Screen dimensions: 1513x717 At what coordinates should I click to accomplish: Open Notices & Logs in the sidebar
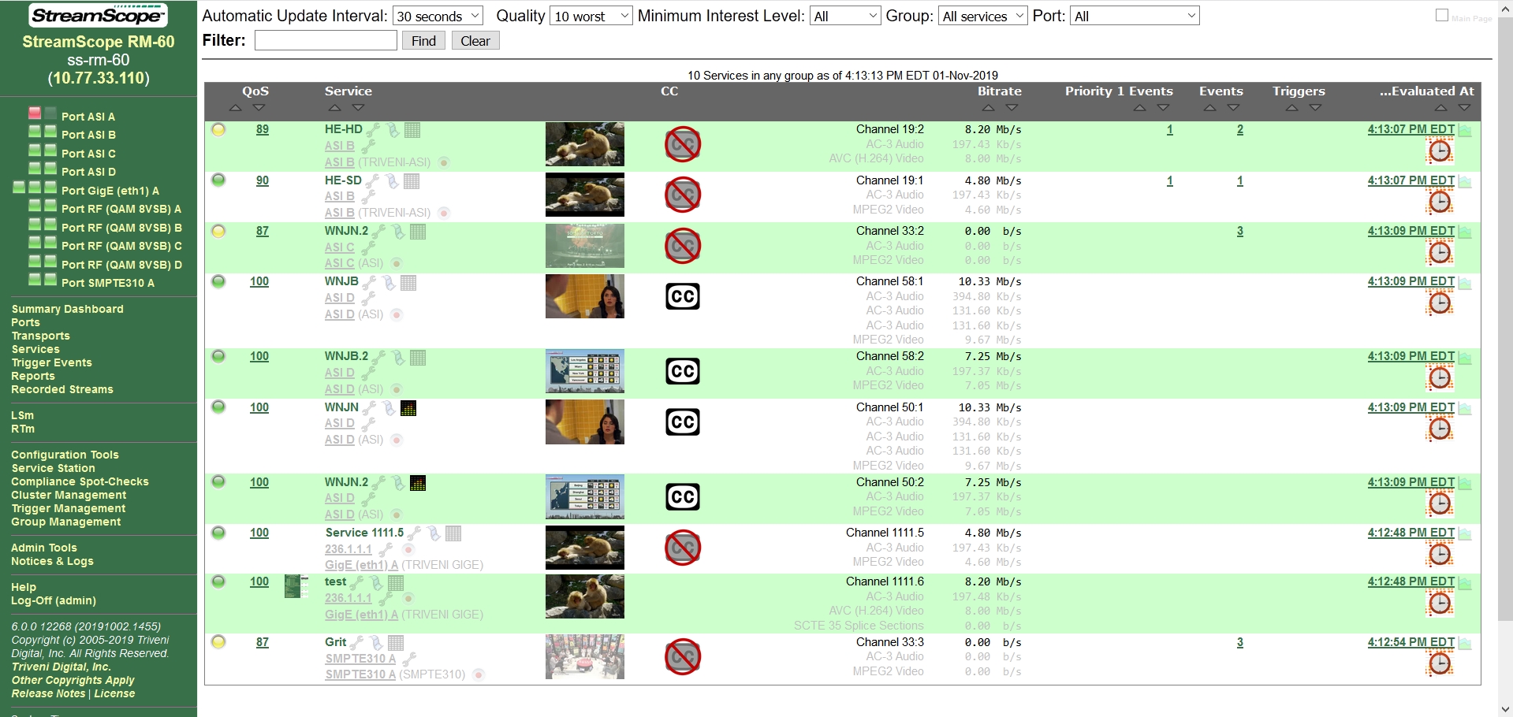point(52,561)
